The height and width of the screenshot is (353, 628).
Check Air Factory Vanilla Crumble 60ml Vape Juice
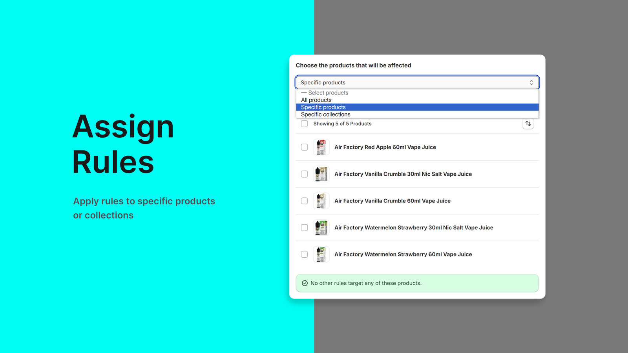pyautogui.click(x=304, y=201)
